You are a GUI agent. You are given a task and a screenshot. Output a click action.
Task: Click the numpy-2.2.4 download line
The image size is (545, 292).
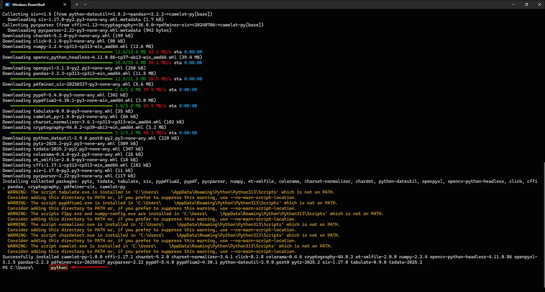coord(78,47)
